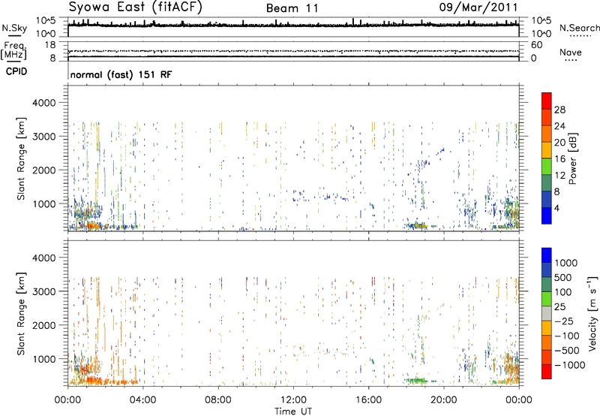Click the 'Syowa East (fitACF)' plot title
This screenshot has height=416, width=600.
point(135,7)
